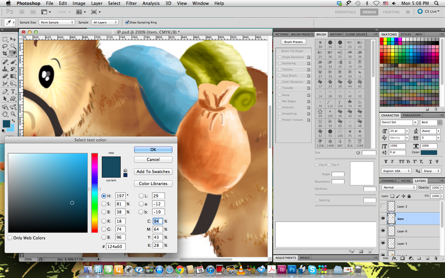
Task: Hide Layer 6 visibility eye
Action: click(383, 231)
